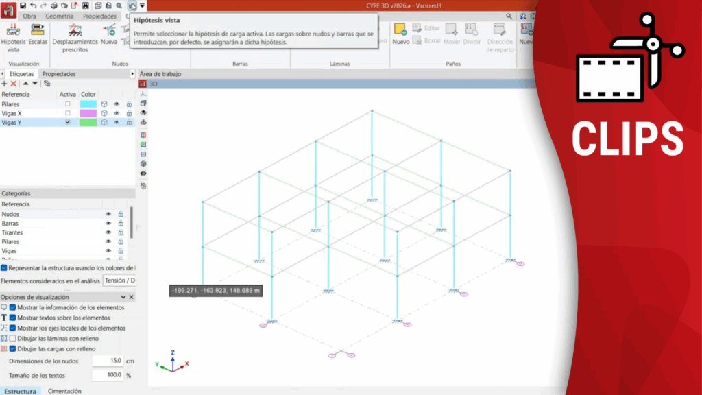Click the Dimensiones de los nudos field

point(106,361)
